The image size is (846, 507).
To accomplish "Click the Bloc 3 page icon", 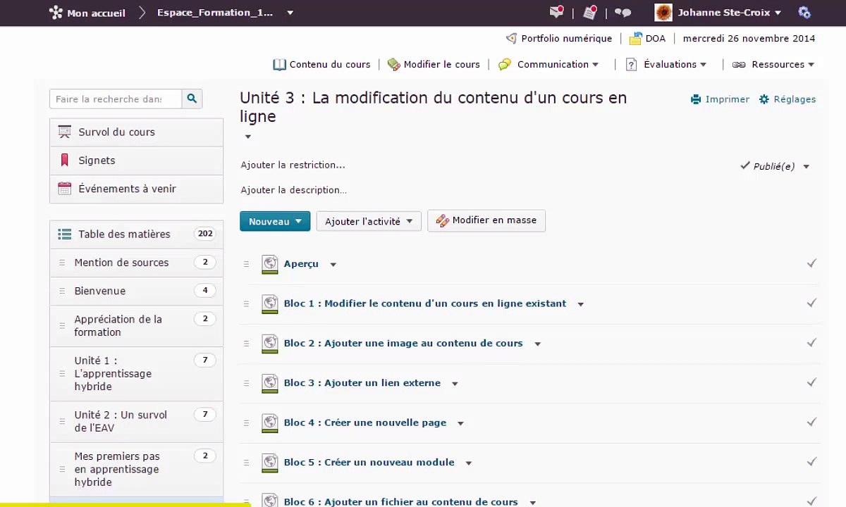I will point(269,383).
